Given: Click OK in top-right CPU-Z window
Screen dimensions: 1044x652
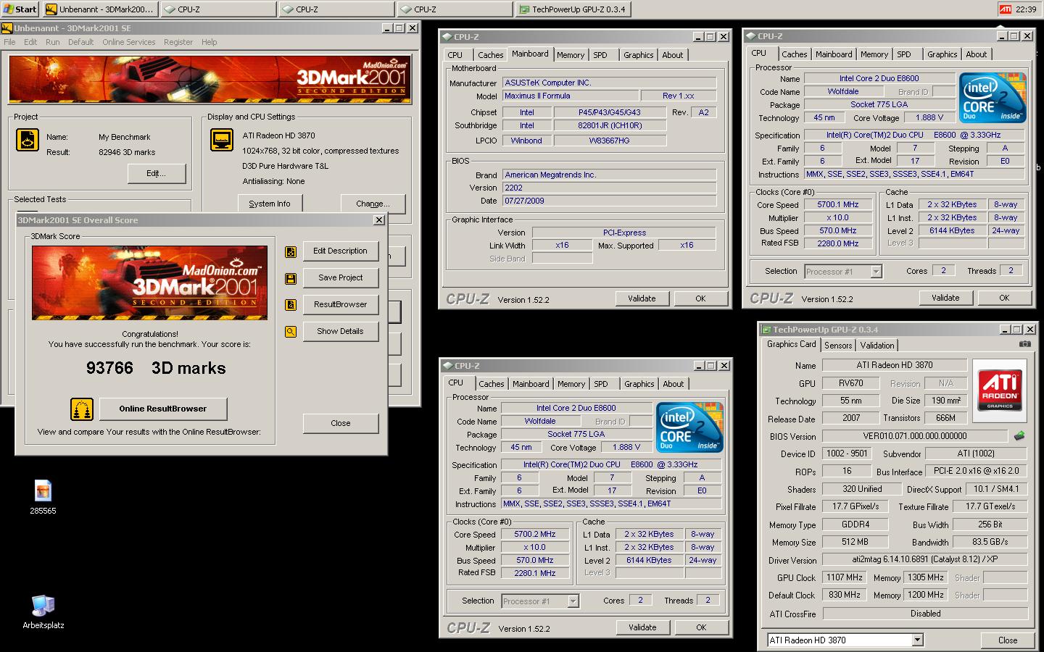Looking at the screenshot, I should (1004, 298).
